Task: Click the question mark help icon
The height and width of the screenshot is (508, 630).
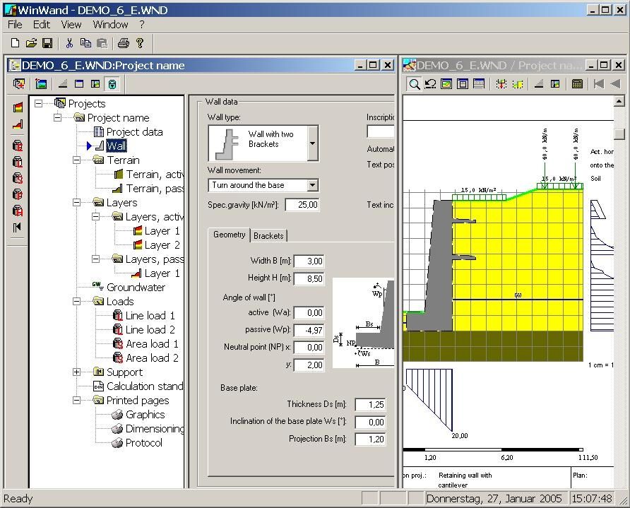Action: tap(140, 43)
